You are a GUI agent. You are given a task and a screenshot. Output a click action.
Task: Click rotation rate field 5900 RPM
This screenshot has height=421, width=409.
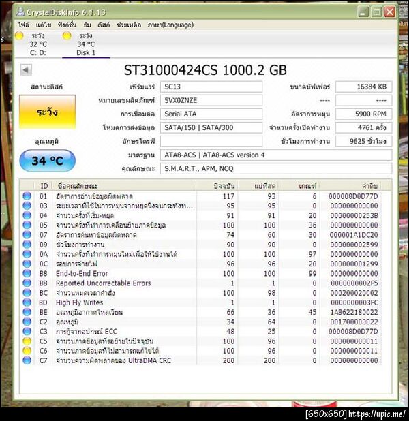click(363, 114)
